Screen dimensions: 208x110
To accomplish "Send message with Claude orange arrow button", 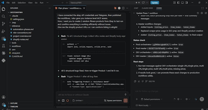I will click(125, 101).
